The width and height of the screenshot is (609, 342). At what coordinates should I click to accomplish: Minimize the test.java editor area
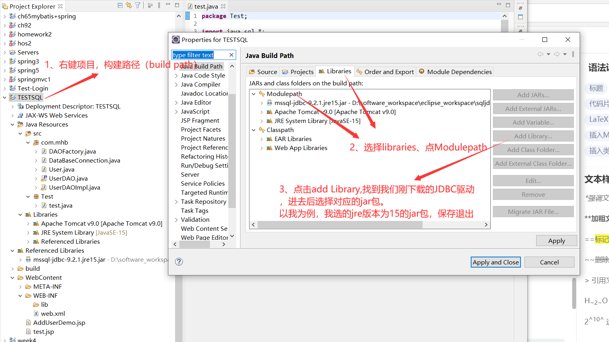click(x=499, y=5)
